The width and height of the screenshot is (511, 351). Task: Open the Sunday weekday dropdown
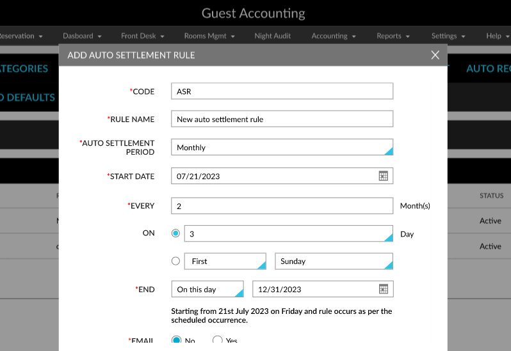pos(334,261)
